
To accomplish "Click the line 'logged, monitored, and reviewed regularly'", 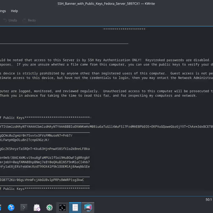I will (x=106, y=91).
